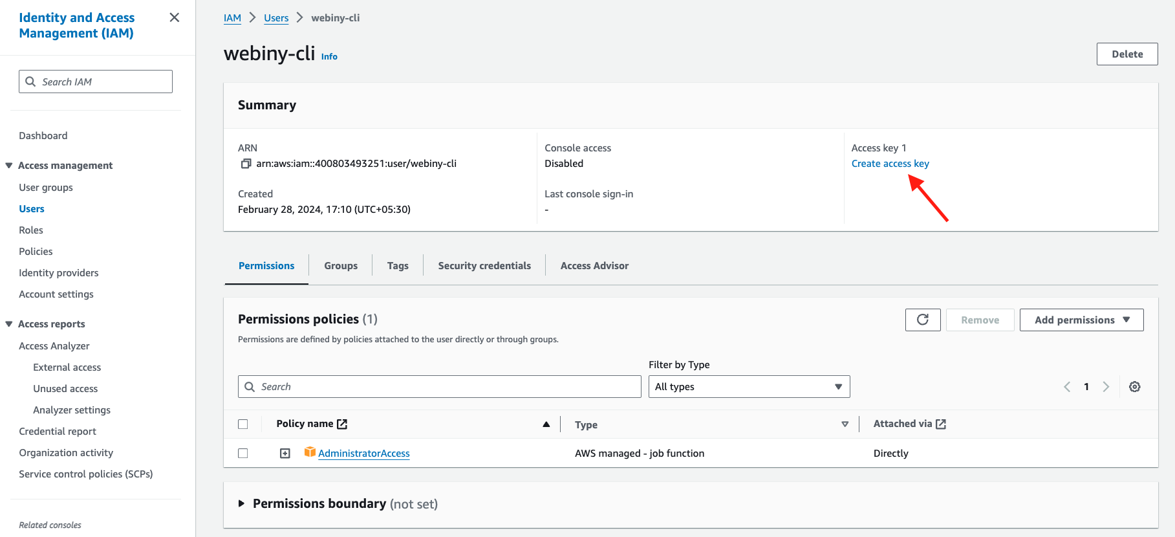Viewport: 1175px width, 537px height.
Task: Sort by Policy name ascending arrow
Action: click(546, 424)
